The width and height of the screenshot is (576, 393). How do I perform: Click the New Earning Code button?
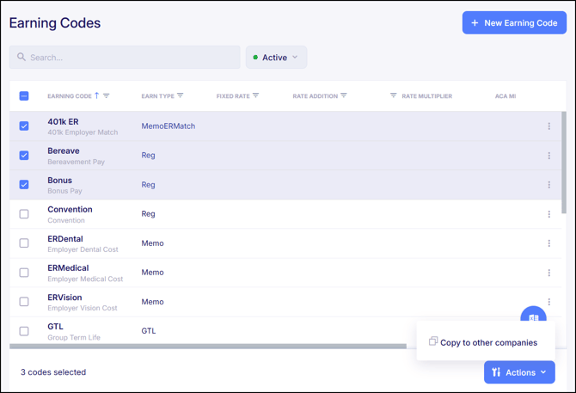514,23
